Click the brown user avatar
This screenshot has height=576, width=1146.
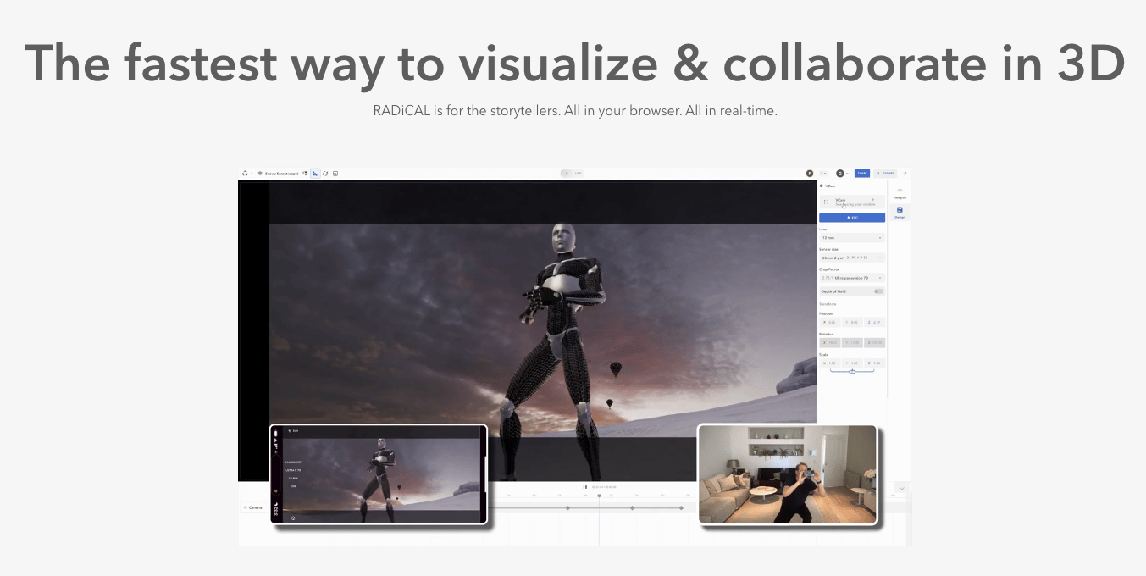click(x=810, y=173)
